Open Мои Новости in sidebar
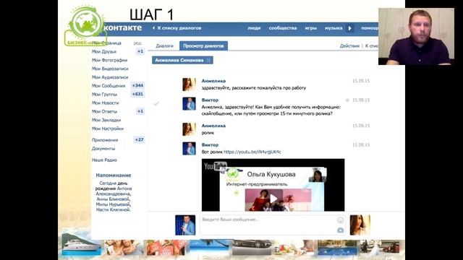 tap(105, 103)
